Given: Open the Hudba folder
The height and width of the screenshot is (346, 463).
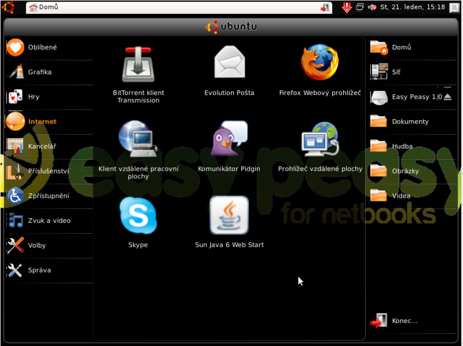Looking at the screenshot, I should [x=413, y=146].
